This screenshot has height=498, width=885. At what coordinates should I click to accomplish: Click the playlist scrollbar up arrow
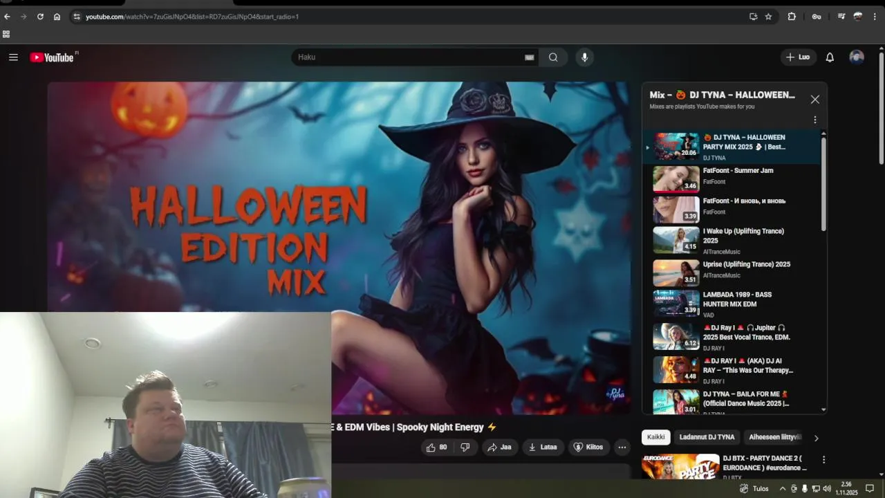[x=823, y=133]
